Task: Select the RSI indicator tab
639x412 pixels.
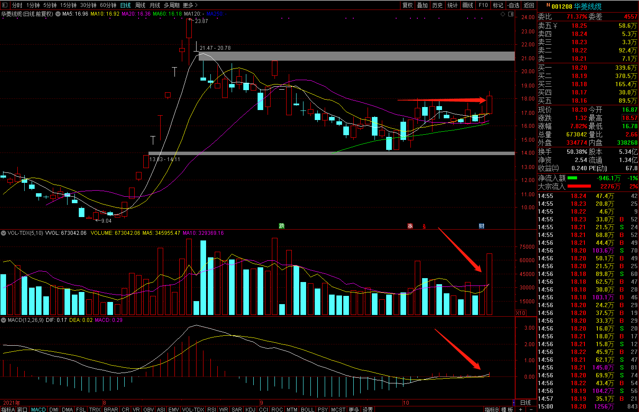Action: click(x=212, y=409)
